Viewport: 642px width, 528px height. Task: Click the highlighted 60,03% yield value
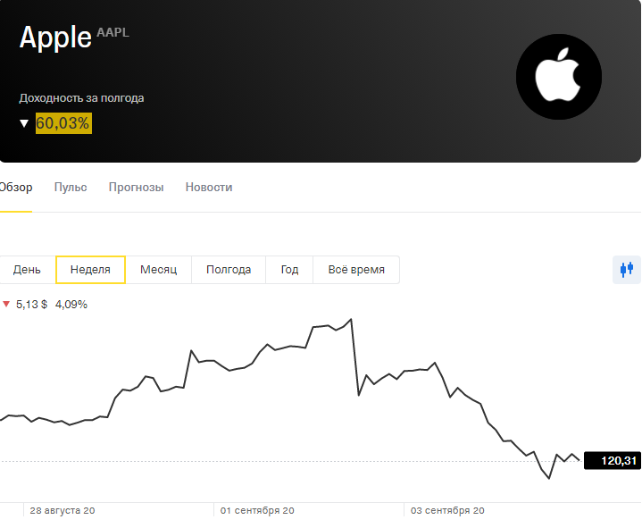pyautogui.click(x=63, y=123)
